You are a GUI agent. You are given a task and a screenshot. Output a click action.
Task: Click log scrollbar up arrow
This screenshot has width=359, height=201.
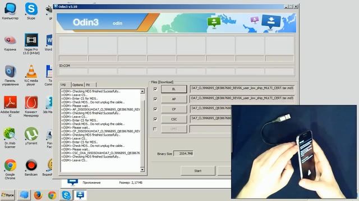point(142,92)
